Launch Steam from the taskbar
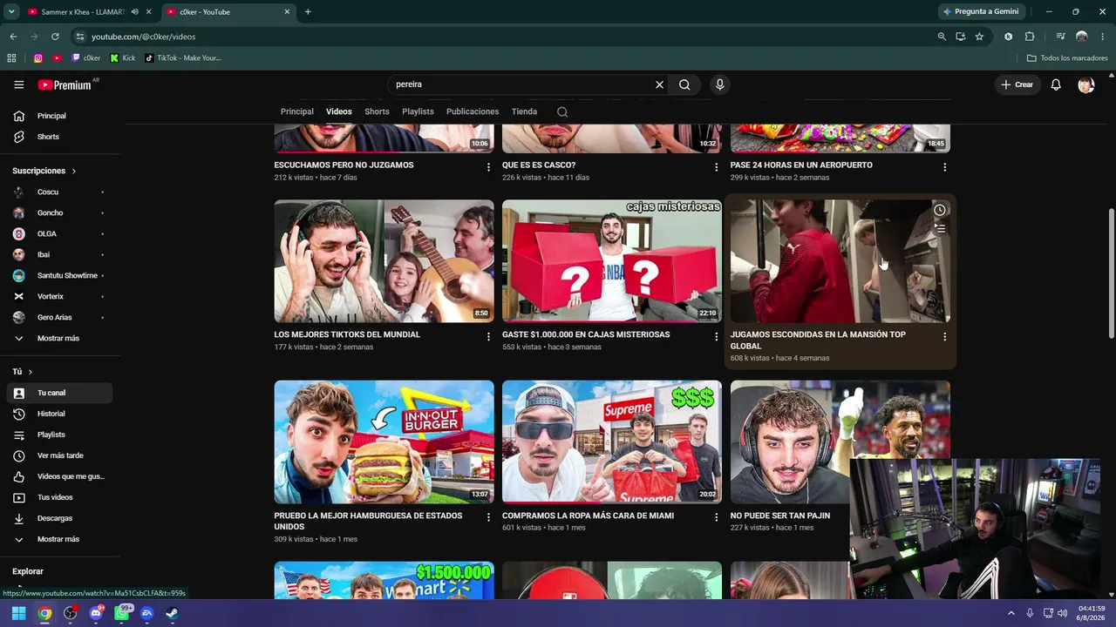Screen dimensions: 1116x627 (x=172, y=613)
